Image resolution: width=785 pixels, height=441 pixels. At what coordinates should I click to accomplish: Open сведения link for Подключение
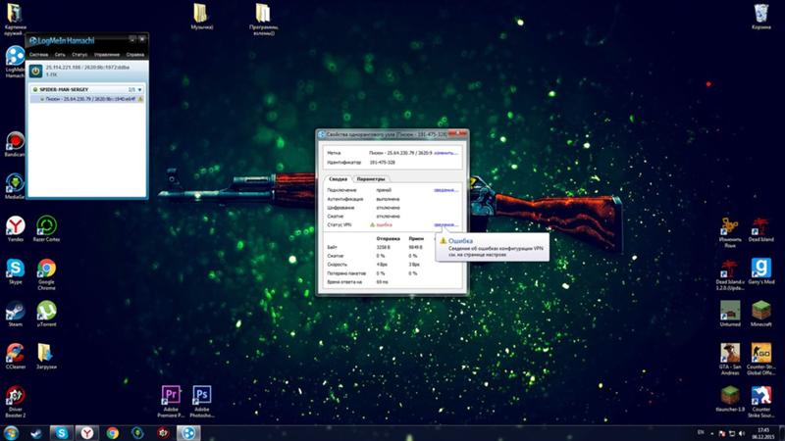[x=445, y=190]
